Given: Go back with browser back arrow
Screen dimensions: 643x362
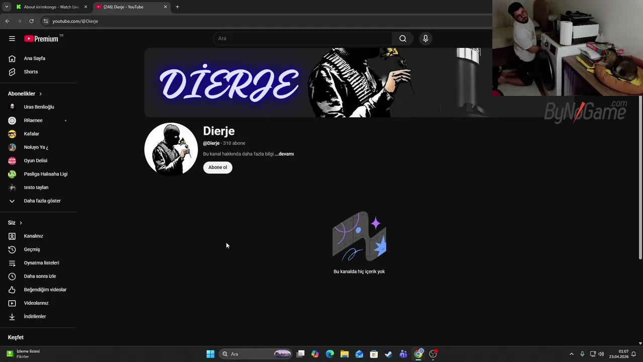Looking at the screenshot, I should tap(8, 21).
